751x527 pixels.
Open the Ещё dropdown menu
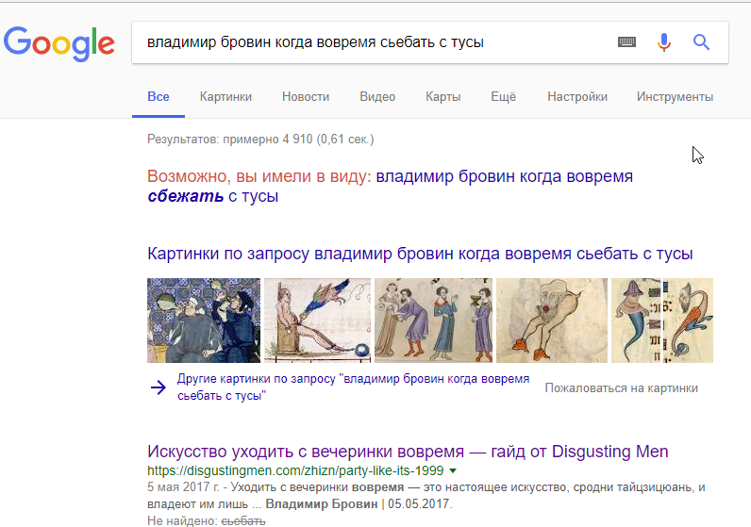[x=503, y=97]
